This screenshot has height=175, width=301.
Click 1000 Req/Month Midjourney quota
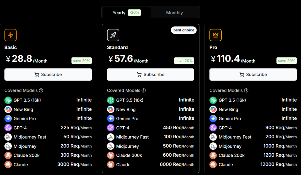(x=280, y=146)
